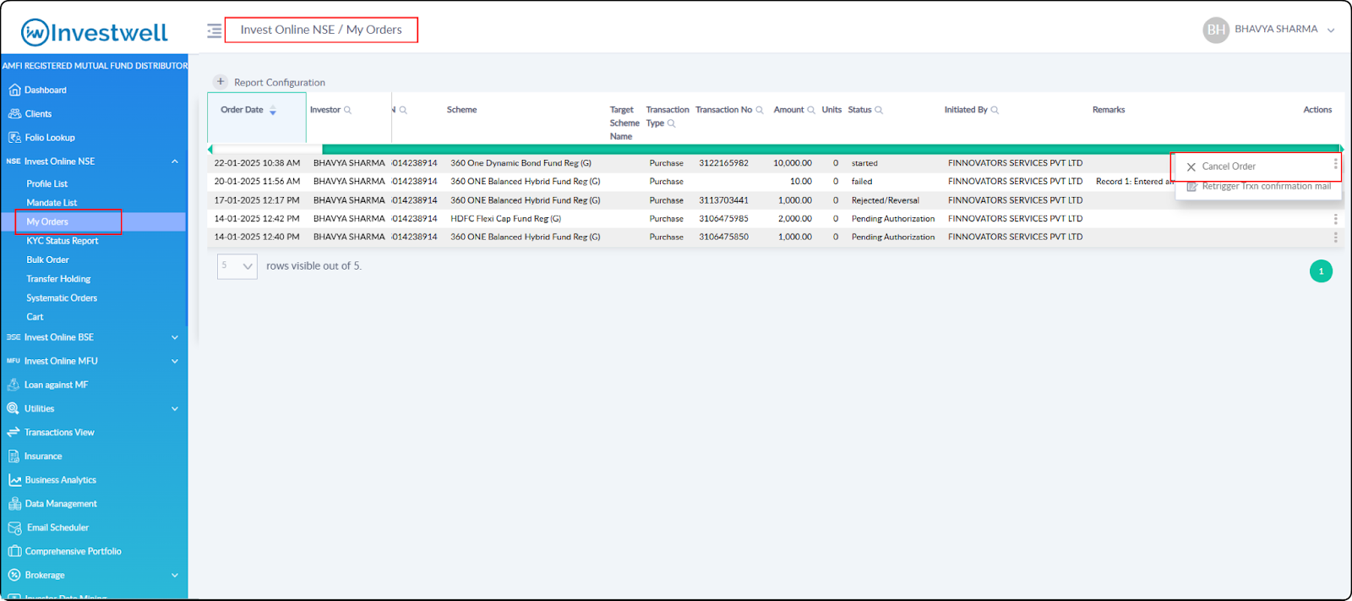The image size is (1352, 601).
Task: Go to pagination page 1
Action: pyautogui.click(x=1321, y=271)
